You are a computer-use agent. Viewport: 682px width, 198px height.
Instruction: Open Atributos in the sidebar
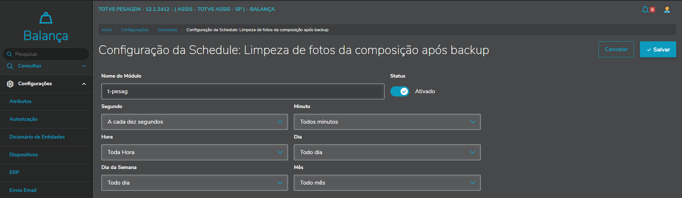20,102
